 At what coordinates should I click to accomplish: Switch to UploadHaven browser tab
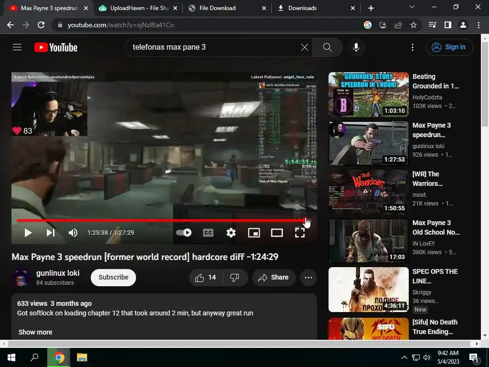click(137, 8)
